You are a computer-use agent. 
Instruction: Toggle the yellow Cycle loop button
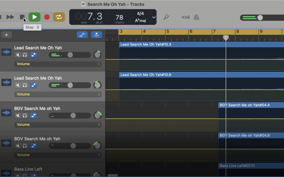pyautogui.click(x=59, y=17)
